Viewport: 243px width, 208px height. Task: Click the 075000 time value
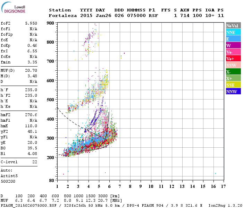coord(136,16)
